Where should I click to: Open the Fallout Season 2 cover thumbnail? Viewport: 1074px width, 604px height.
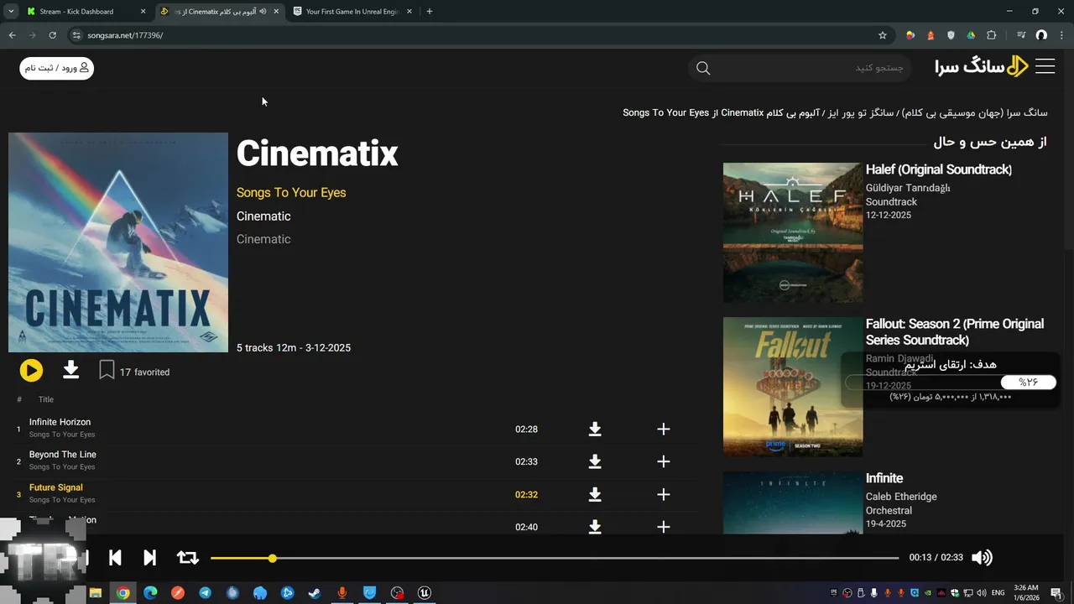793,387
